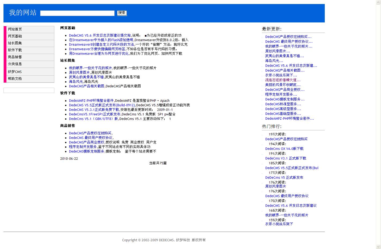Click the 热门排行: panel heading
Screen dimensions: 381x249
[272, 126]
